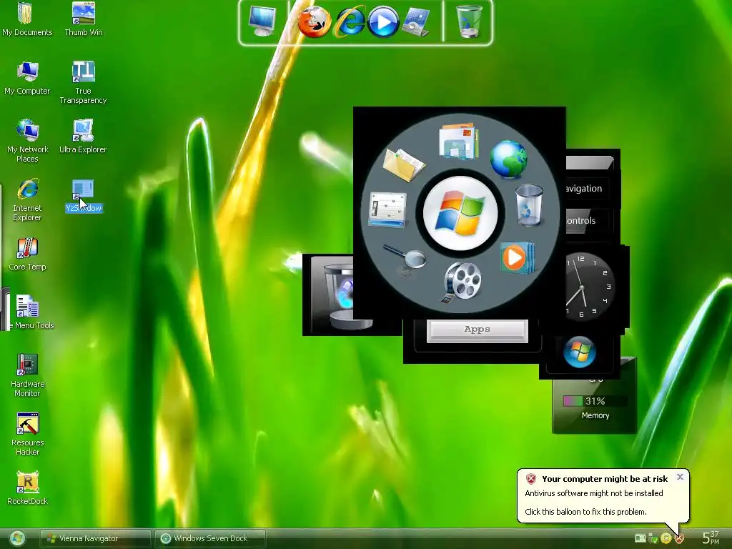Viewport: 732px width, 549px height.
Task: Open the mail/documents icon in circular navigator
Action: (458, 141)
